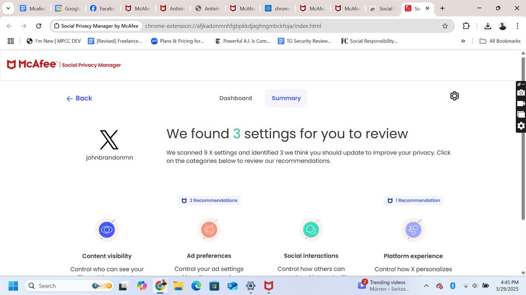Open the Ad preferences megaphone icon
The height and width of the screenshot is (295, 526).
point(209,229)
